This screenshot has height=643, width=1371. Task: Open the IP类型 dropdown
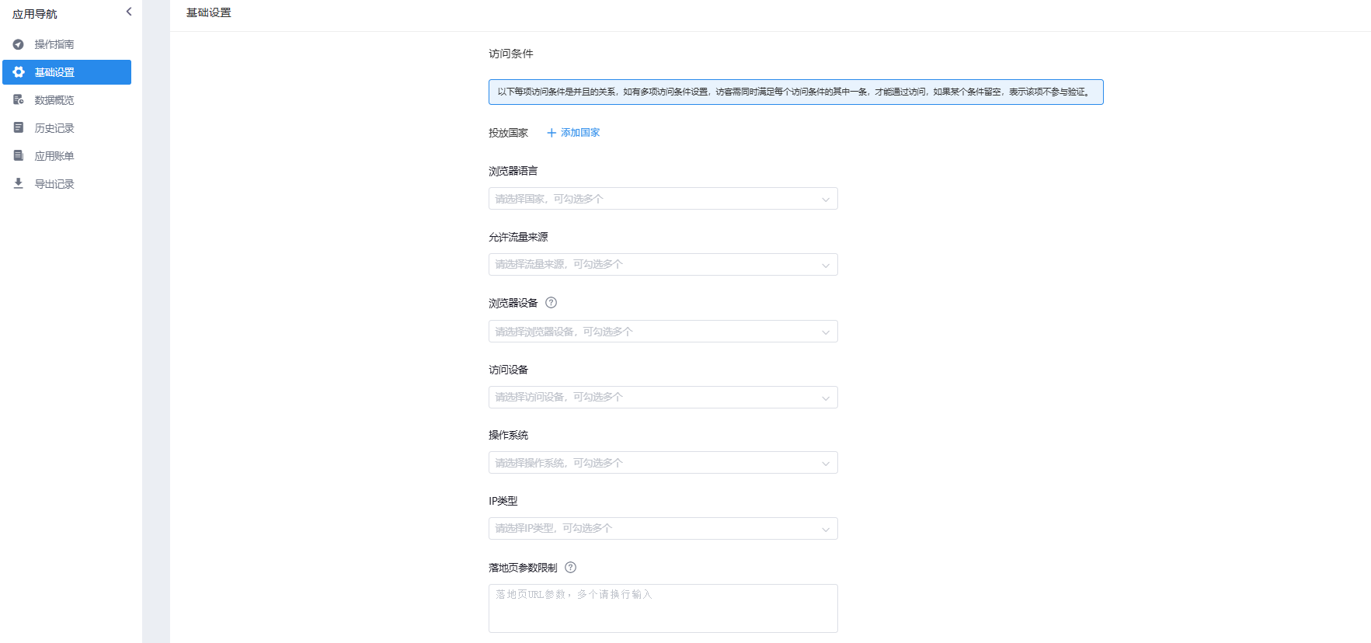click(x=663, y=529)
